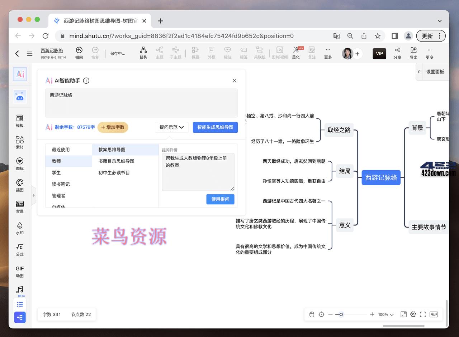
Task: Open the 关联线 (relation line) tool
Action: (x=260, y=53)
